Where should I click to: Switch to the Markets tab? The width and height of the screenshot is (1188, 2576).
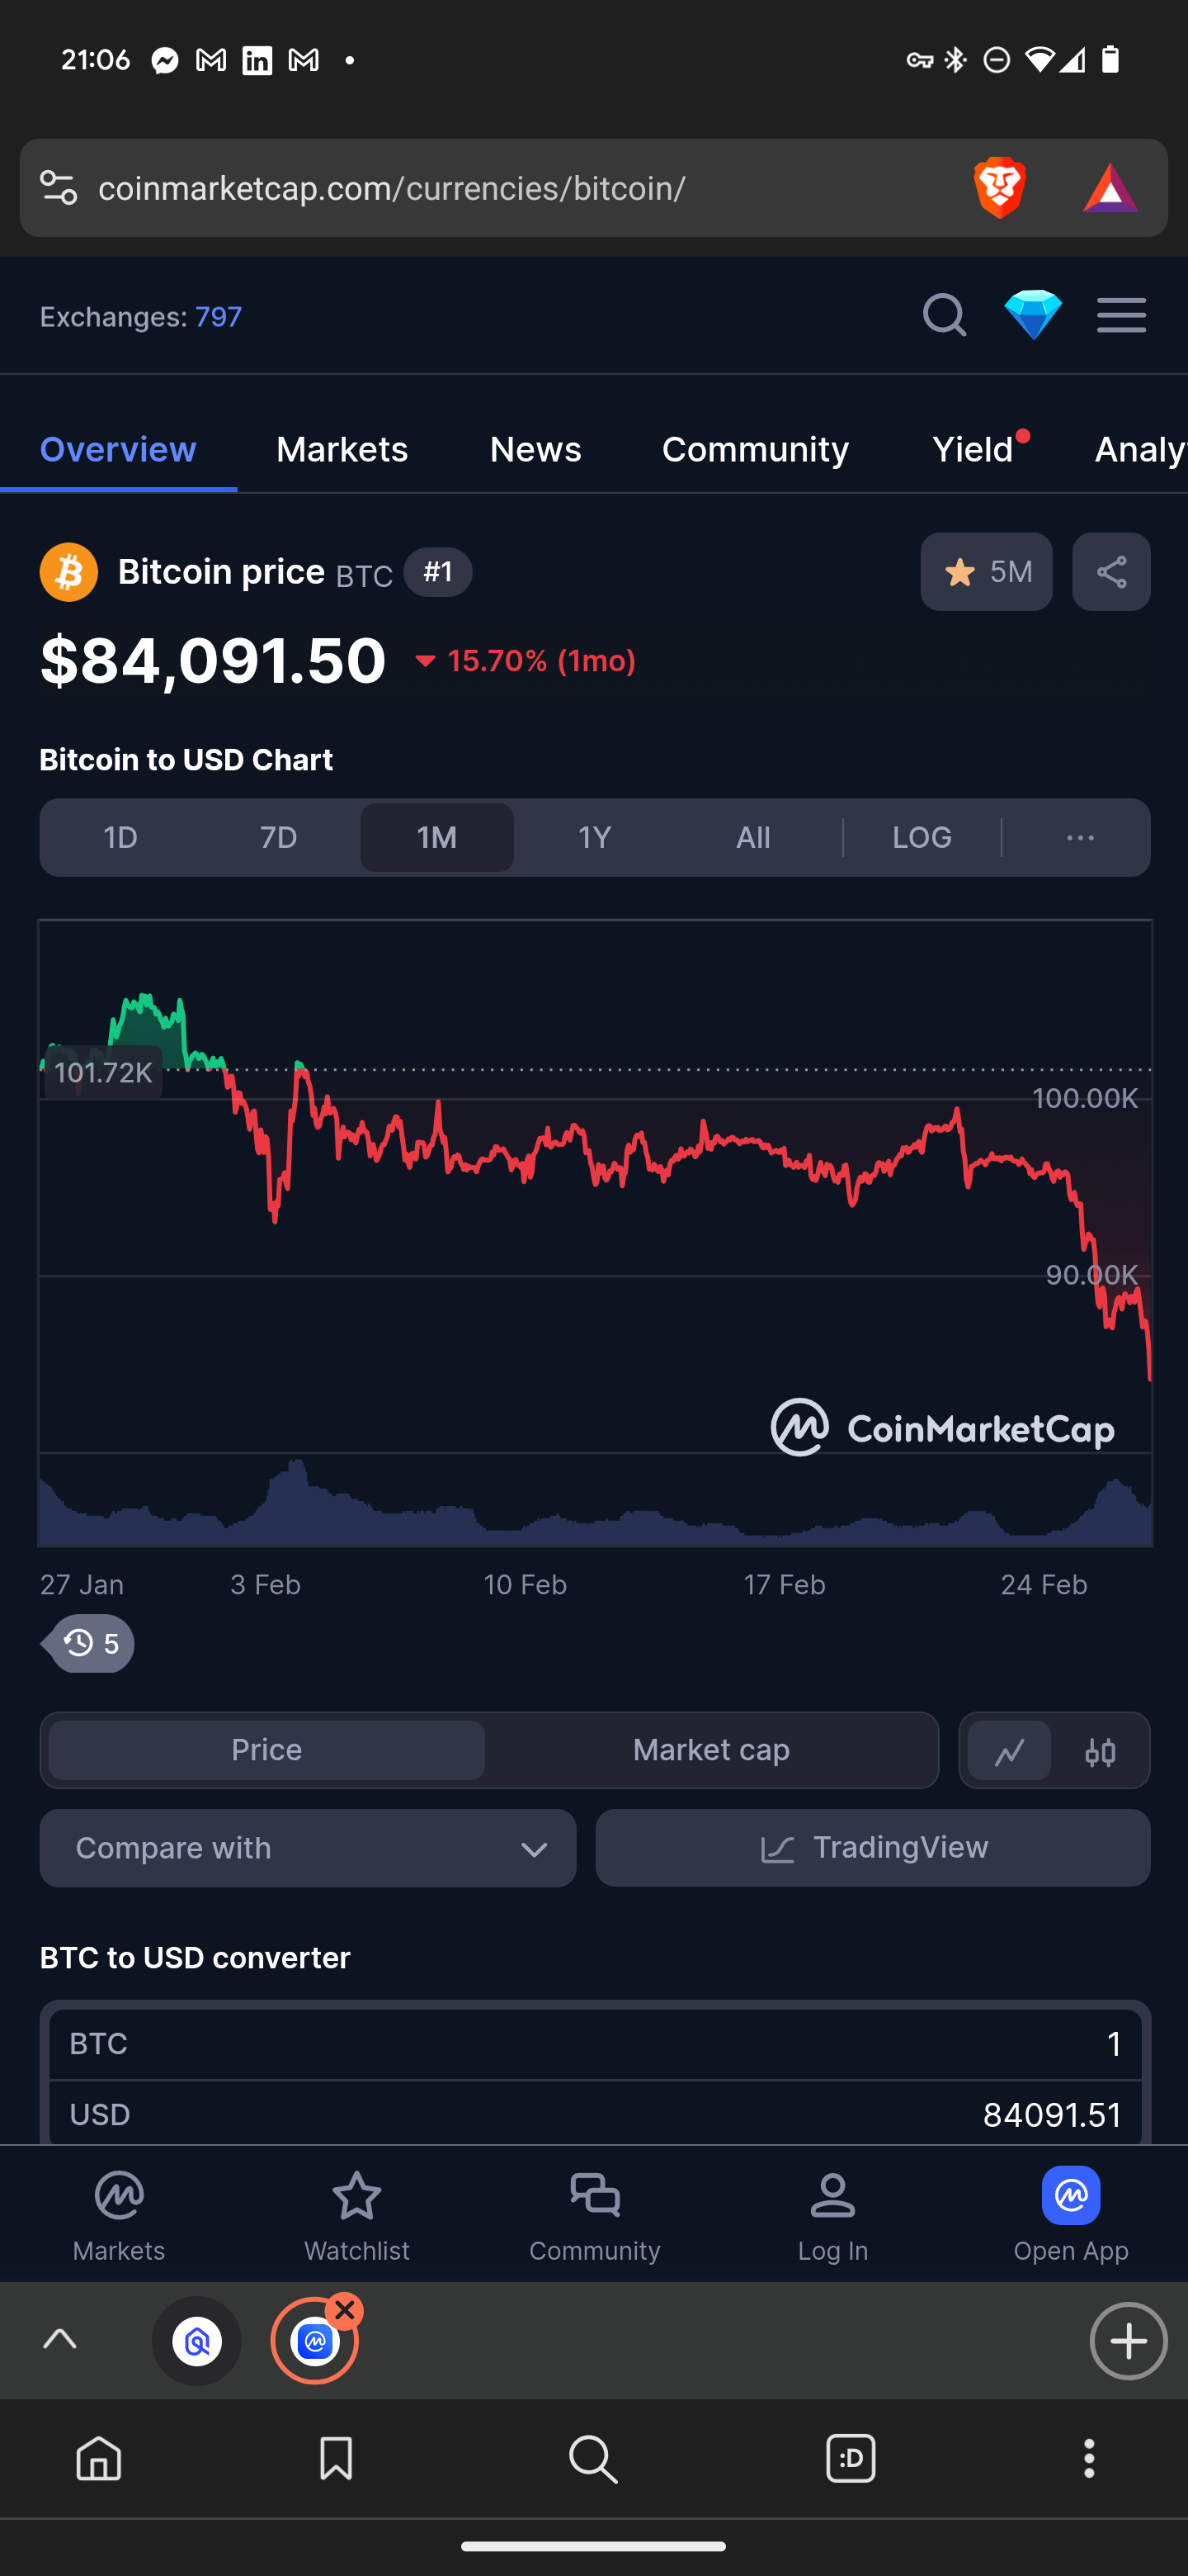click(x=342, y=450)
